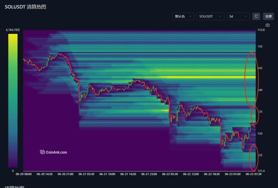The height and width of the screenshot is (188, 278).
Task: Click the camera screenshot icon
Action: coord(267,25)
